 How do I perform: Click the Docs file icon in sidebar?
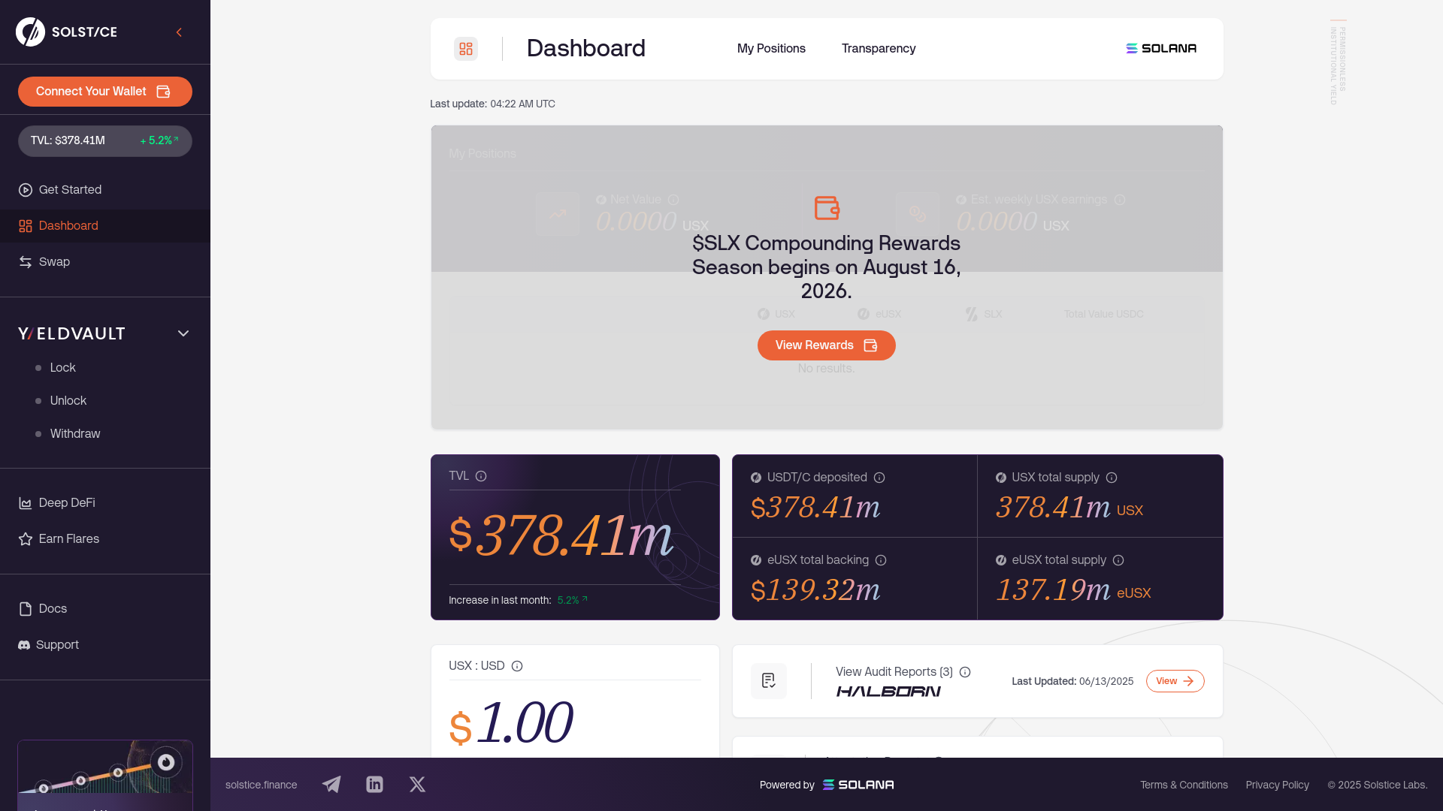coord(26,609)
